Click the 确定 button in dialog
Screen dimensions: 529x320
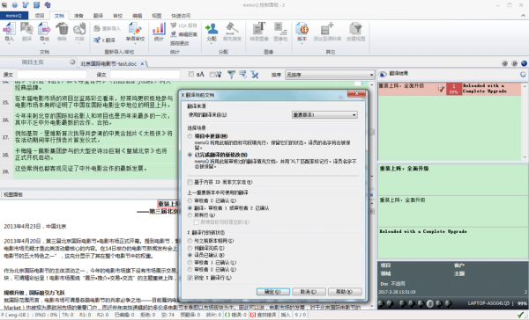(x=273, y=292)
